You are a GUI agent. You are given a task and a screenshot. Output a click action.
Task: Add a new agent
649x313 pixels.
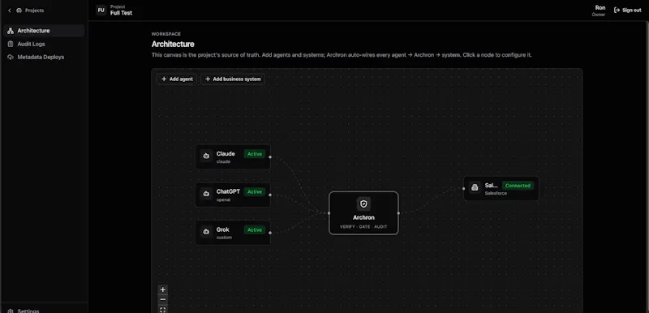[177, 79]
